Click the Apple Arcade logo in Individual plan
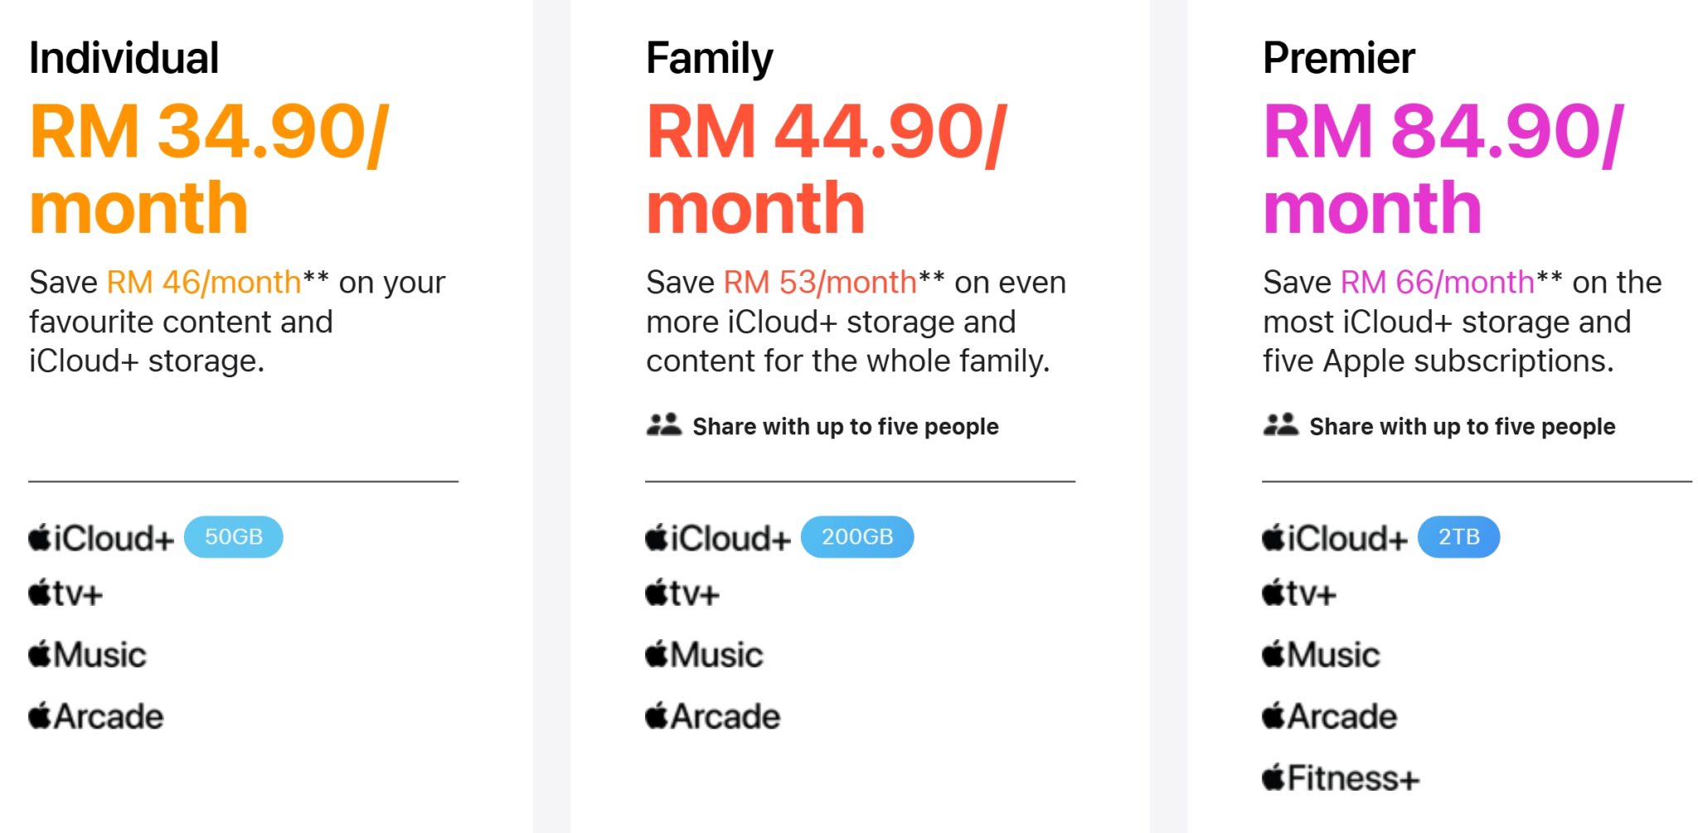 coord(96,717)
